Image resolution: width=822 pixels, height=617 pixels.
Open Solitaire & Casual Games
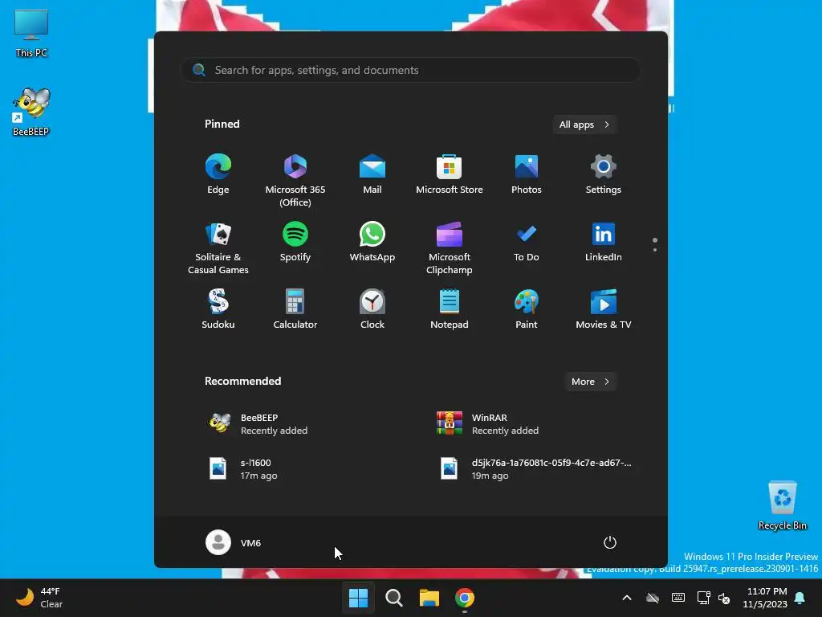(218, 248)
